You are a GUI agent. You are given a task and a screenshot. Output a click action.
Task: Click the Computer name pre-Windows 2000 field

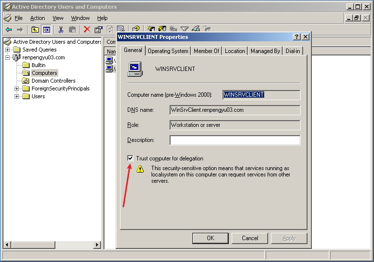pyautogui.click(x=261, y=95)
